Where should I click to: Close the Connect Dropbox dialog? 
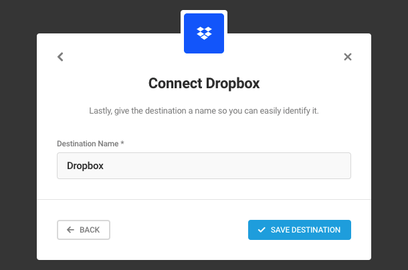pos(348,57)
